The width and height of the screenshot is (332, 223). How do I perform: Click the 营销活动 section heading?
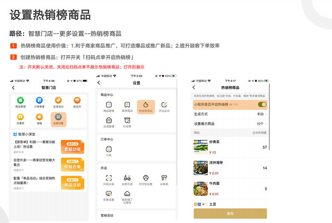point(107,216)
